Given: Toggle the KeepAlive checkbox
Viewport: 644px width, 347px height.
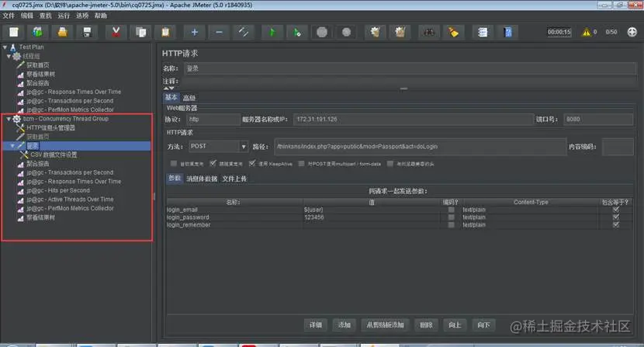Looking at the screenshot, I should 252,164.
